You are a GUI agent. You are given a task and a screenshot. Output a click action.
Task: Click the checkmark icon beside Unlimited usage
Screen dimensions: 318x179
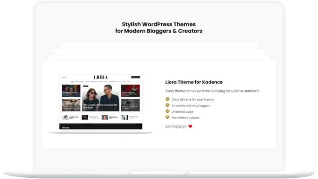click(167, 111)
